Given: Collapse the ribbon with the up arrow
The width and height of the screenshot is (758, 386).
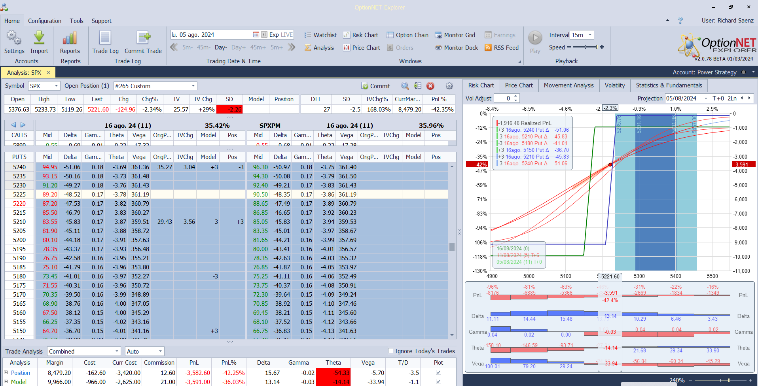Looking at the screenshot, I should [x=668, y=20].
